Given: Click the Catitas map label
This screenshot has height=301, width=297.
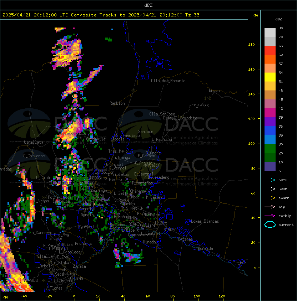Looking at the screenshot, I should tap(185, 239).
